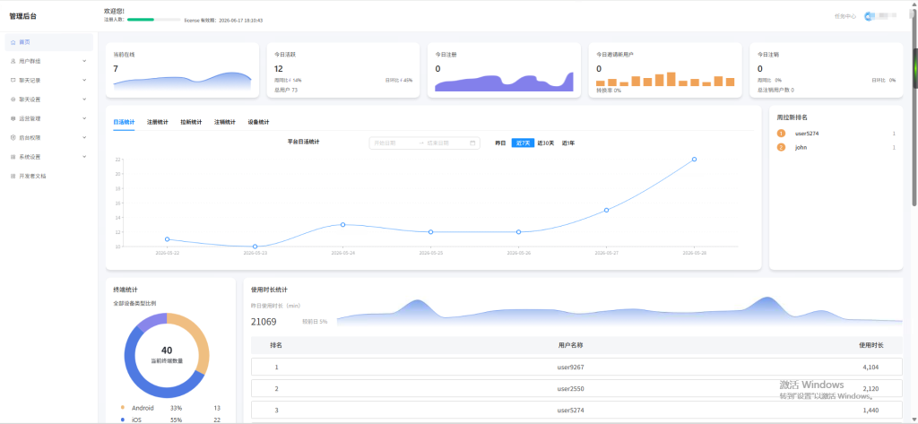Click the orange rank 2 badge beside john
Image resolution: width=918 pixels, height=424 pixels.
point(781,148)
